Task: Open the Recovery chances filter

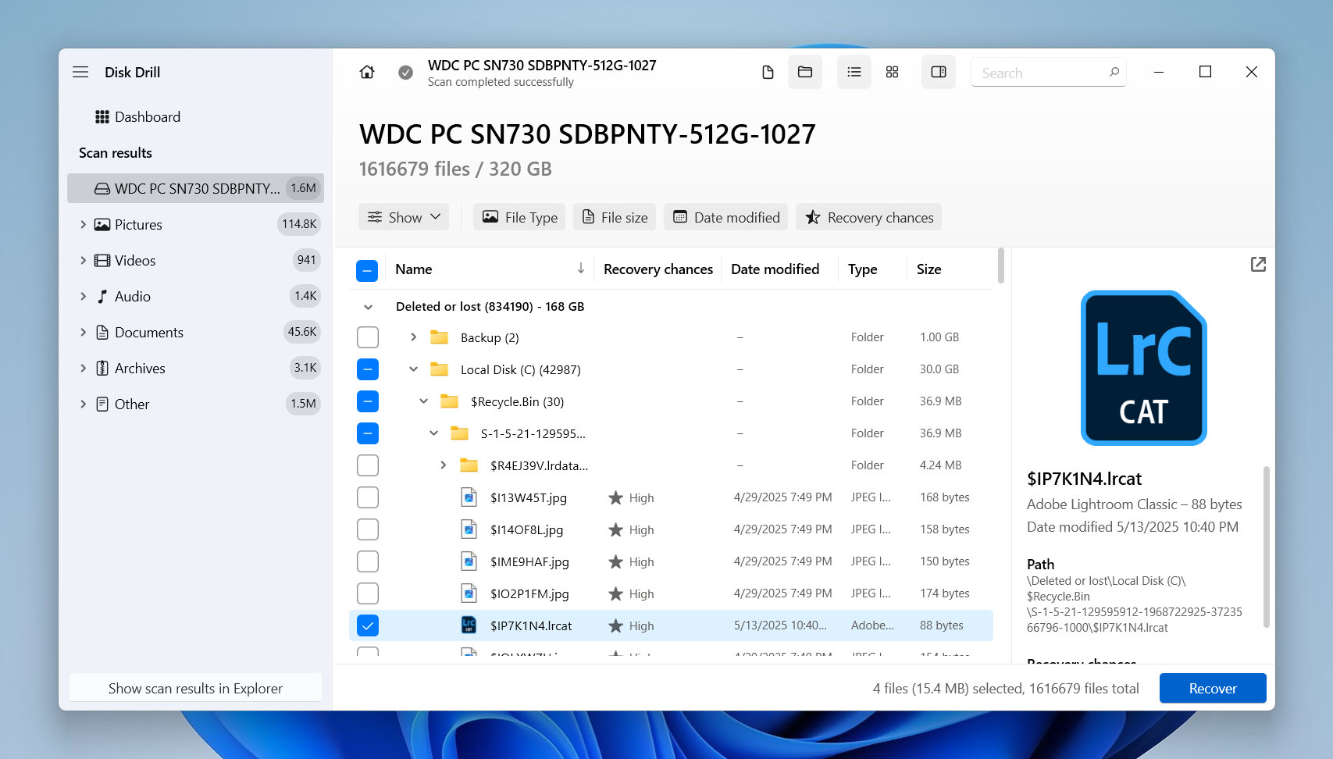Action: pos(869,217)
